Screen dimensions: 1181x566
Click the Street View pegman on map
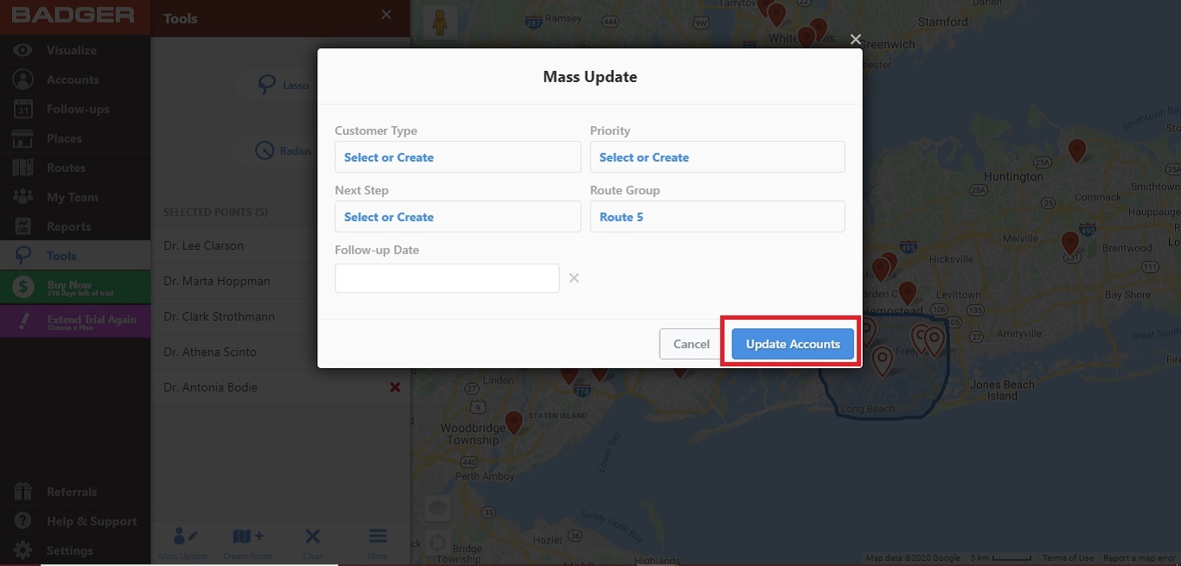tap(440, 22)
